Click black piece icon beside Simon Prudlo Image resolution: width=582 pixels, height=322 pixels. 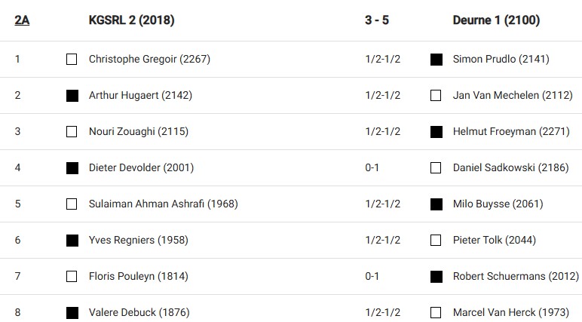[x=436, y=60]
